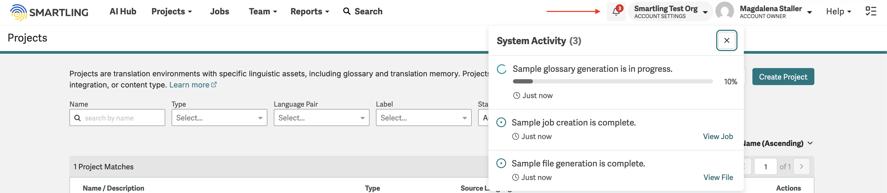The width and height of the screenshot is (887, 193).
Task: Click the System Activity heading
Action: 531,41
